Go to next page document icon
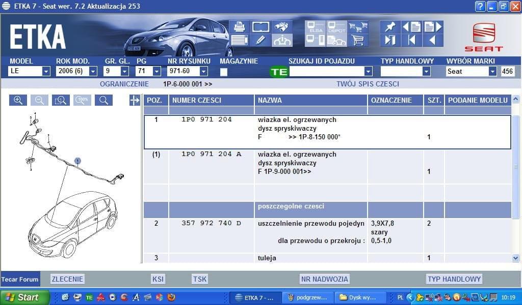This screenshot has width=522, height=305. click(x=433, y=27)
